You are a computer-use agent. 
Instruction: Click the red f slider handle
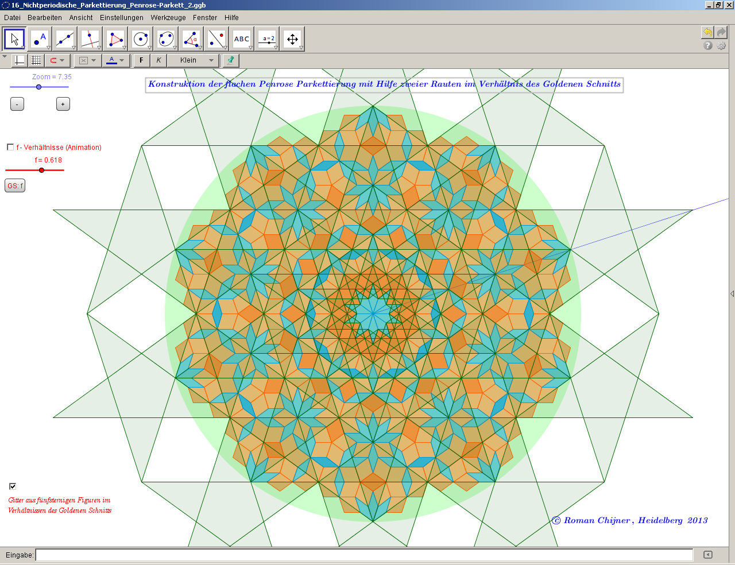41,170
